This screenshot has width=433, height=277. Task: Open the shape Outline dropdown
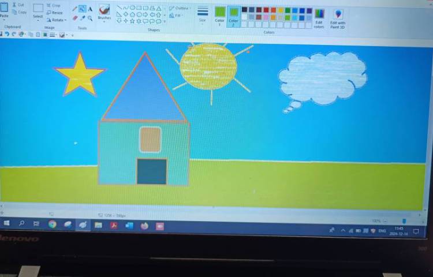(181, 8)
